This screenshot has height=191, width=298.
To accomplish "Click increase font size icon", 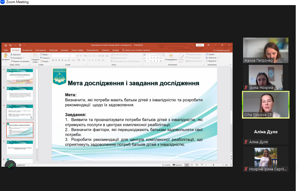I will pyautogui.click(x=78, y=56).
